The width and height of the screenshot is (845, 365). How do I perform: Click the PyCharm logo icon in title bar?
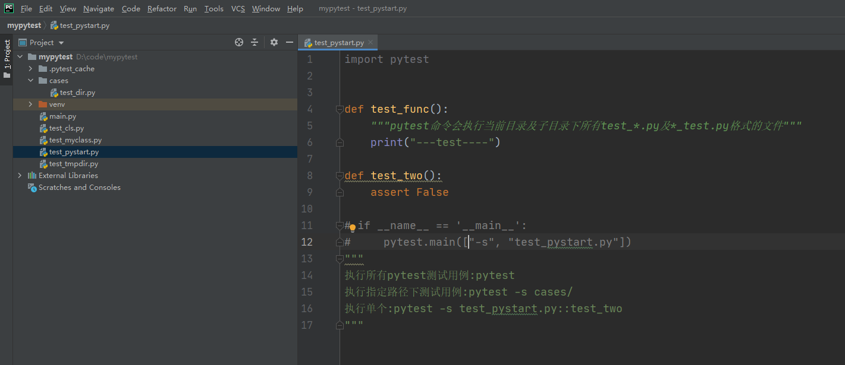(9, 8)
